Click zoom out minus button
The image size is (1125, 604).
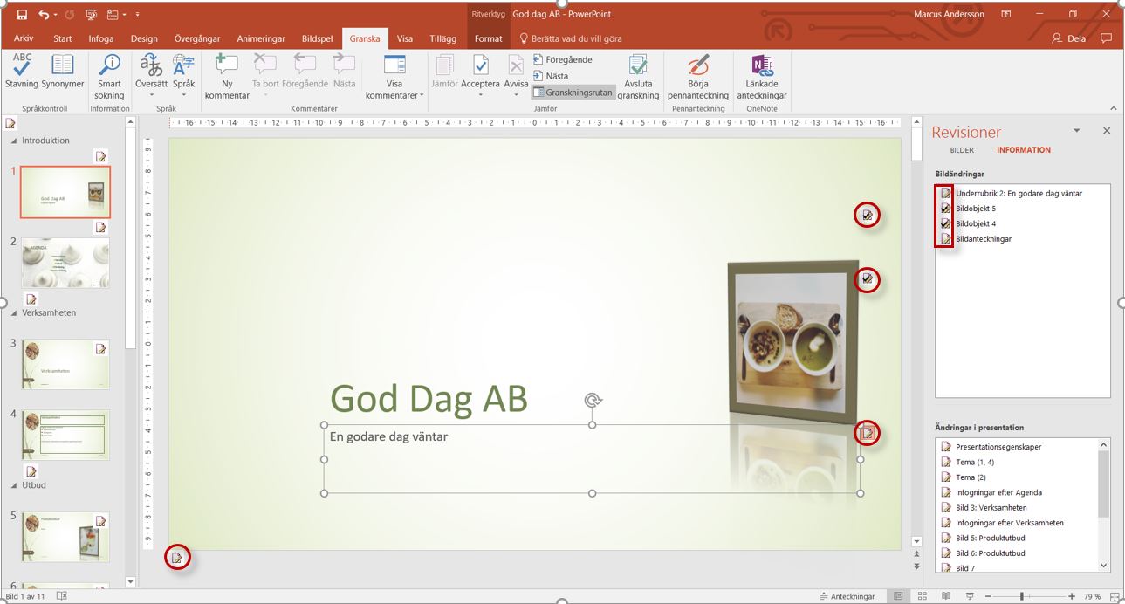point(988,596)
